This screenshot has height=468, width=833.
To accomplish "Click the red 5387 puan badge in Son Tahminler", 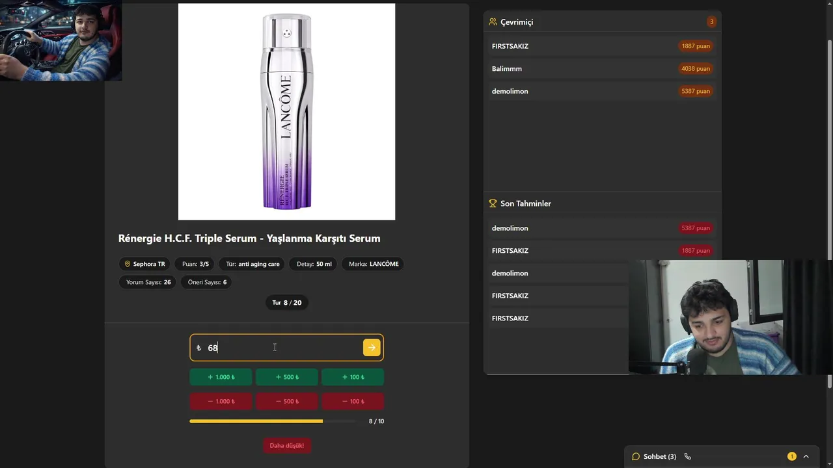I will coord(695,228).
